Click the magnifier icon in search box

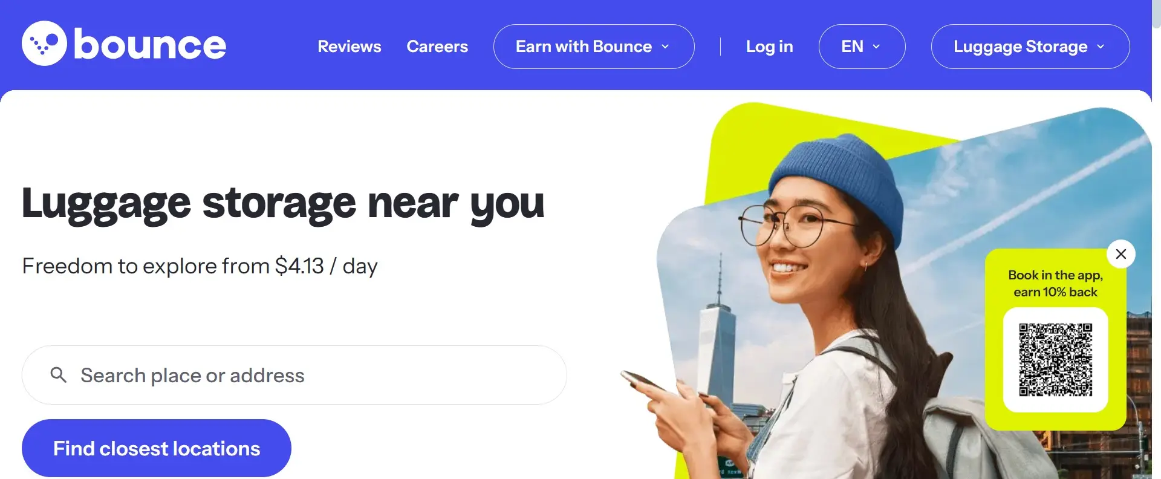pos(59,375)
